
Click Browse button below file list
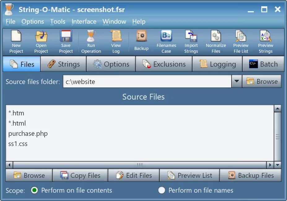click(29, 175)
